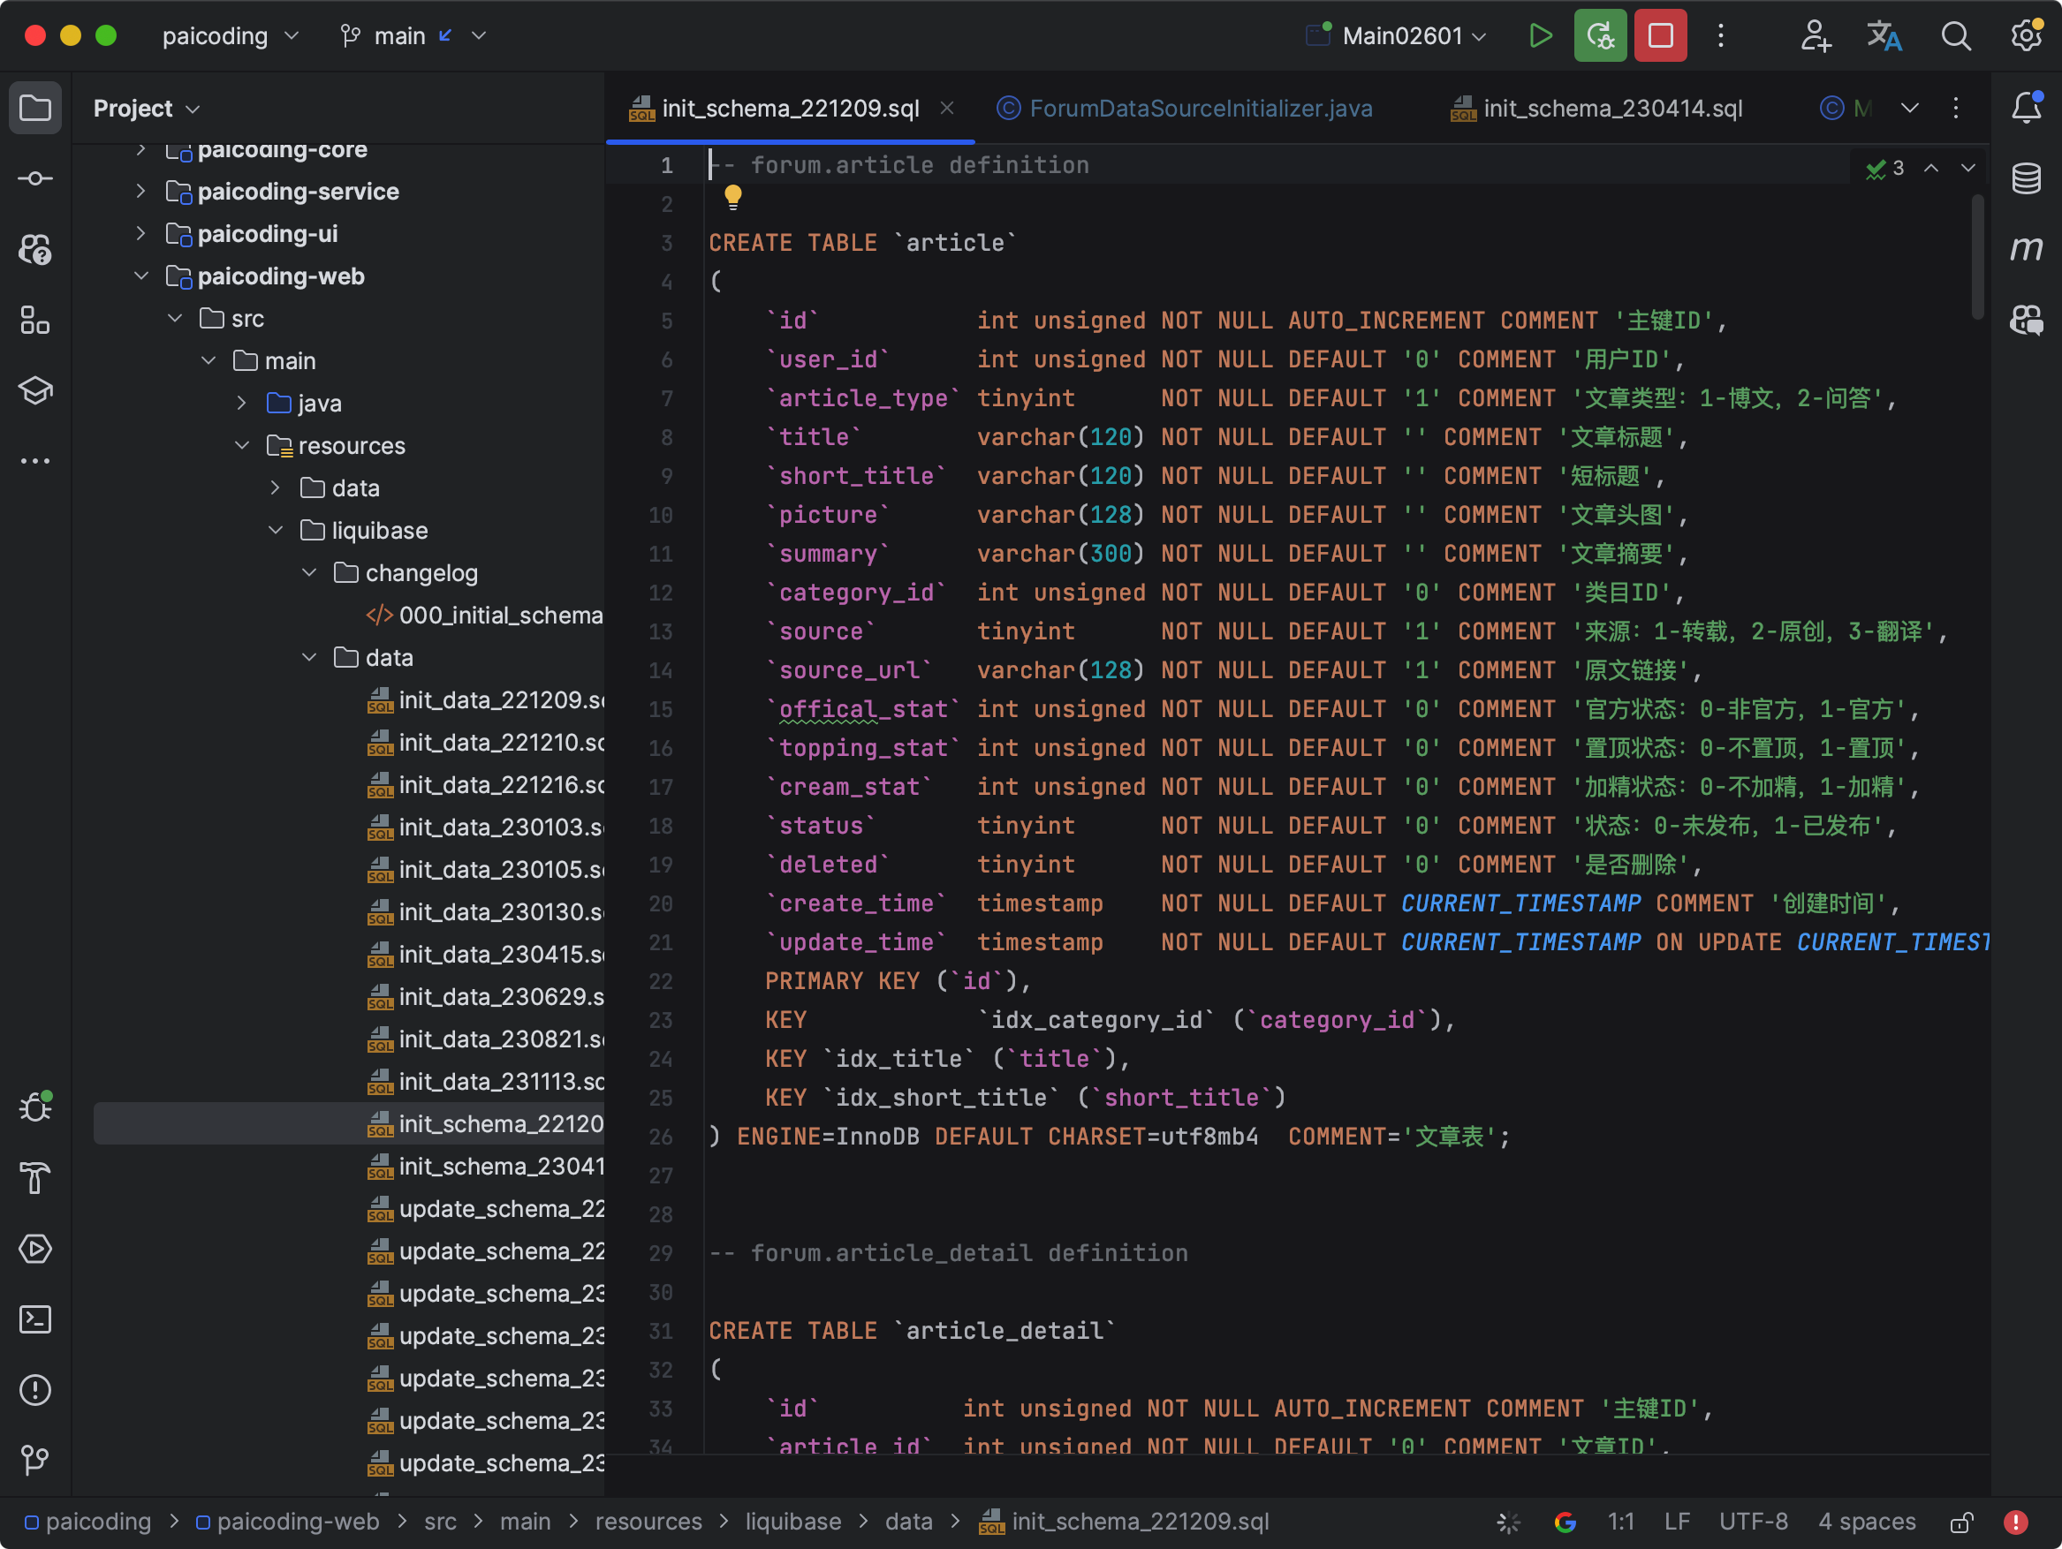Toggle the file read-only lock icon
2062x1549 pixels.
pos(1961,1522)
